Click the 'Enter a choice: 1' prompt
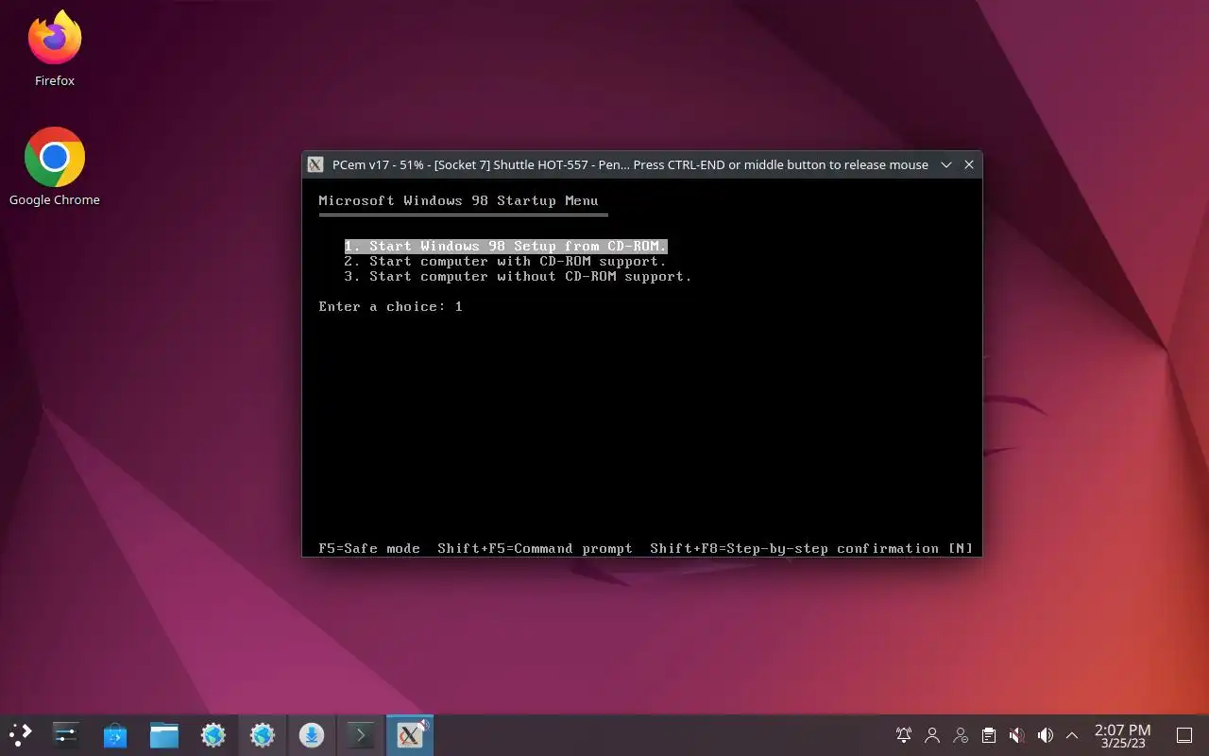 coord(391,306)
